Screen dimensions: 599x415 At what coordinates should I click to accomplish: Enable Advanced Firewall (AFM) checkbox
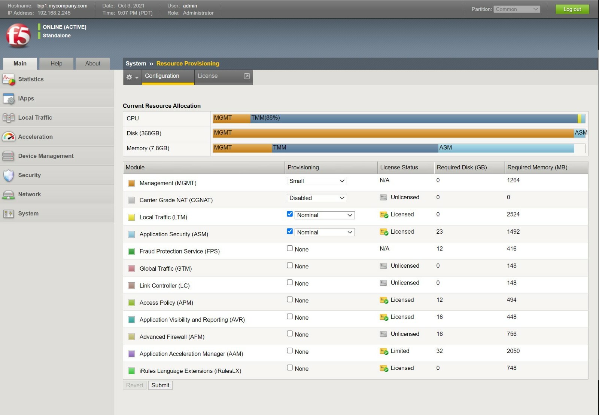coord(290,333)
